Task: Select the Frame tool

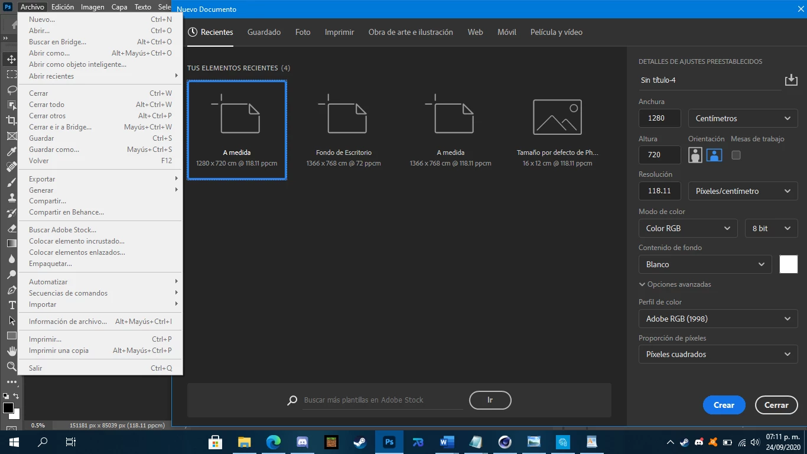Action: tap(11, 136)
